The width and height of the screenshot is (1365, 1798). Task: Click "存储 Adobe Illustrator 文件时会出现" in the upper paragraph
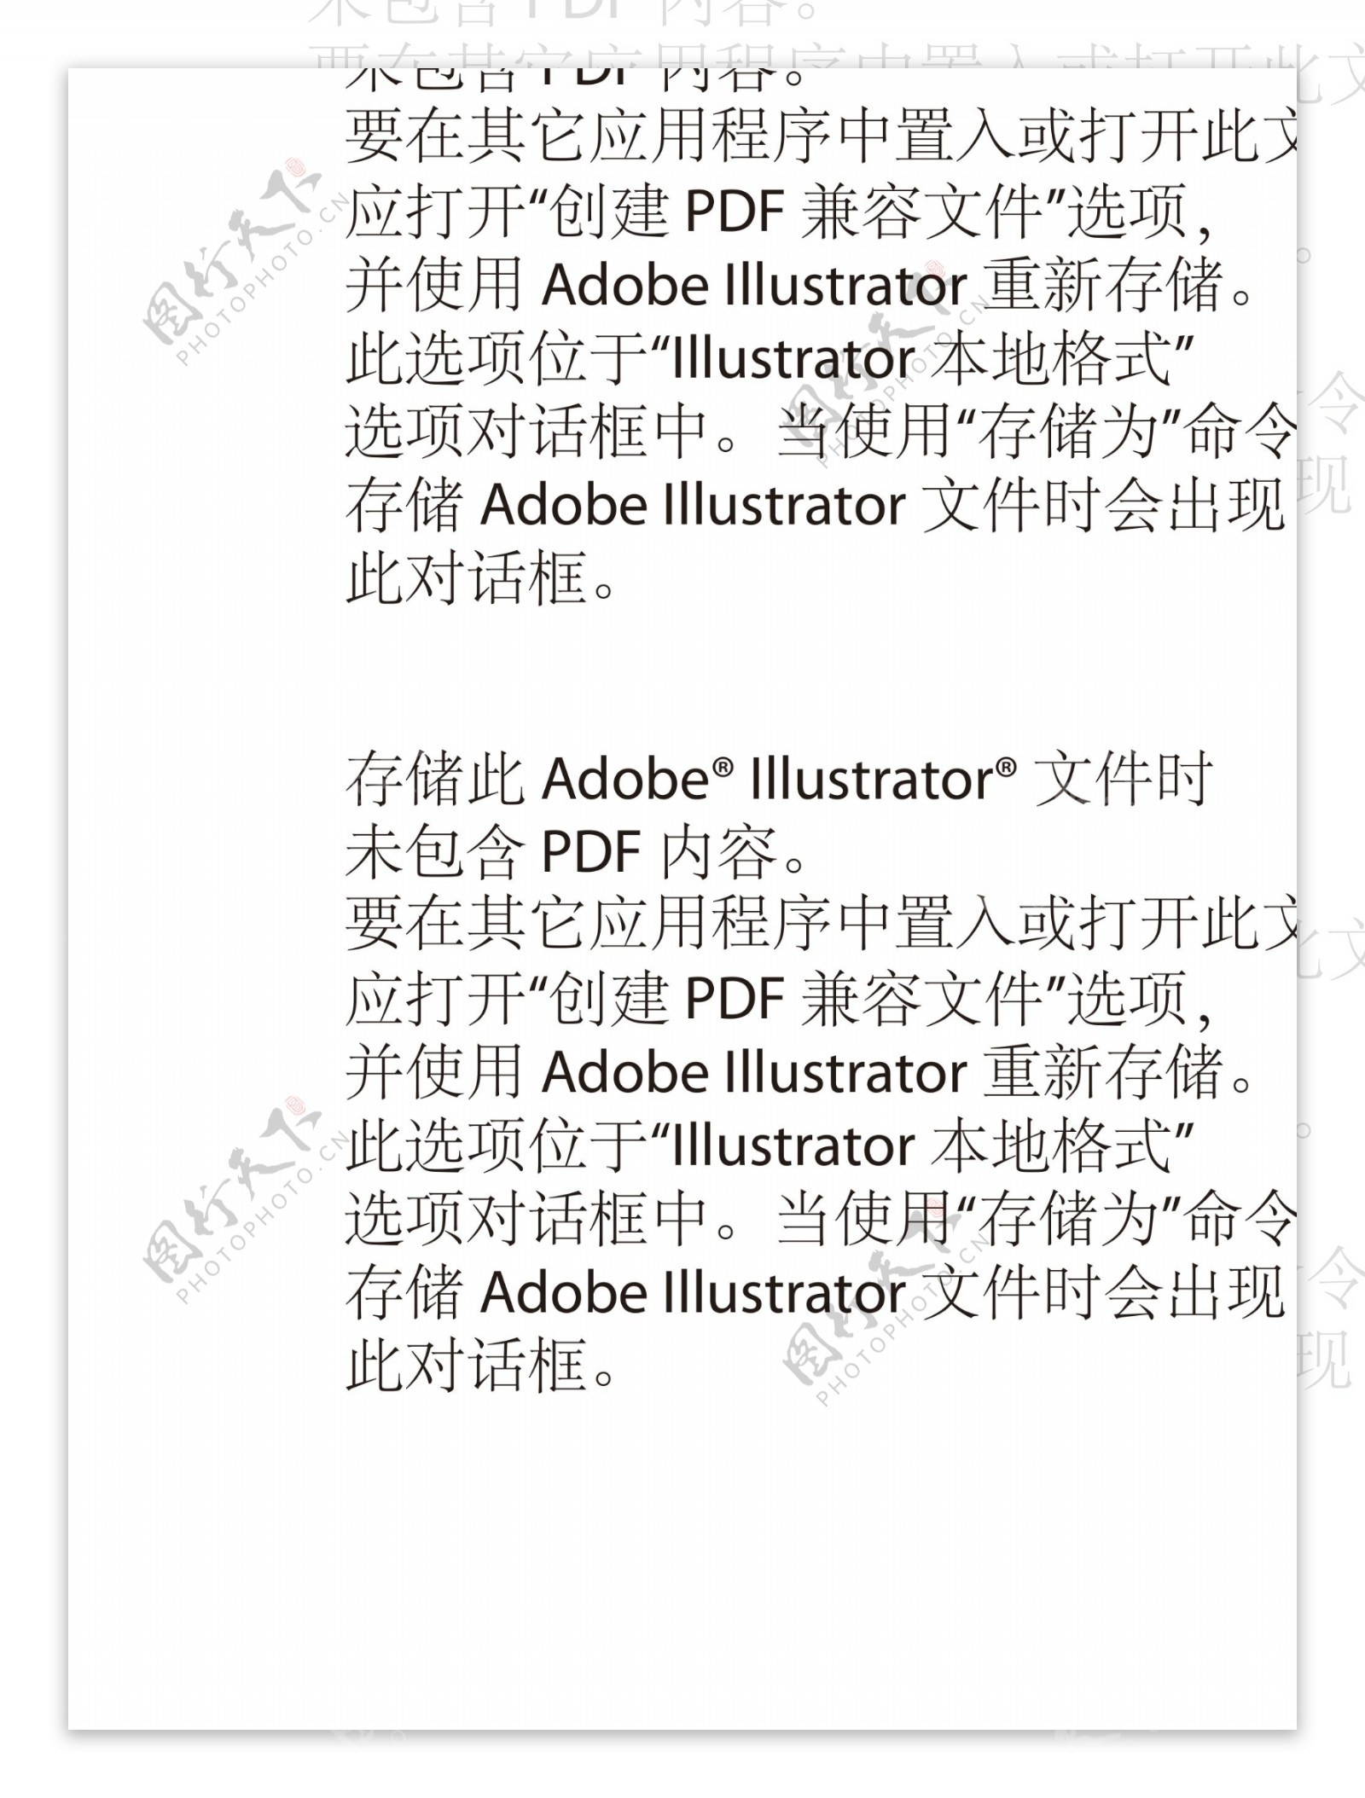[815, 505]
